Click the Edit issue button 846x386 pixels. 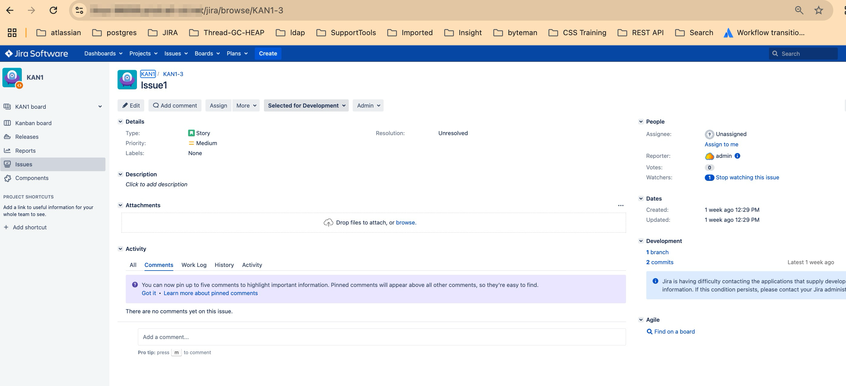[x=131, y=105]
